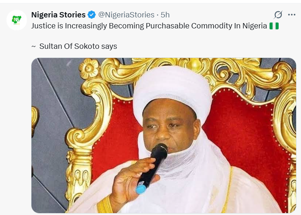Click the Grok explain-post icon
This screenshot has height=215, width=301.
(278, 15)
